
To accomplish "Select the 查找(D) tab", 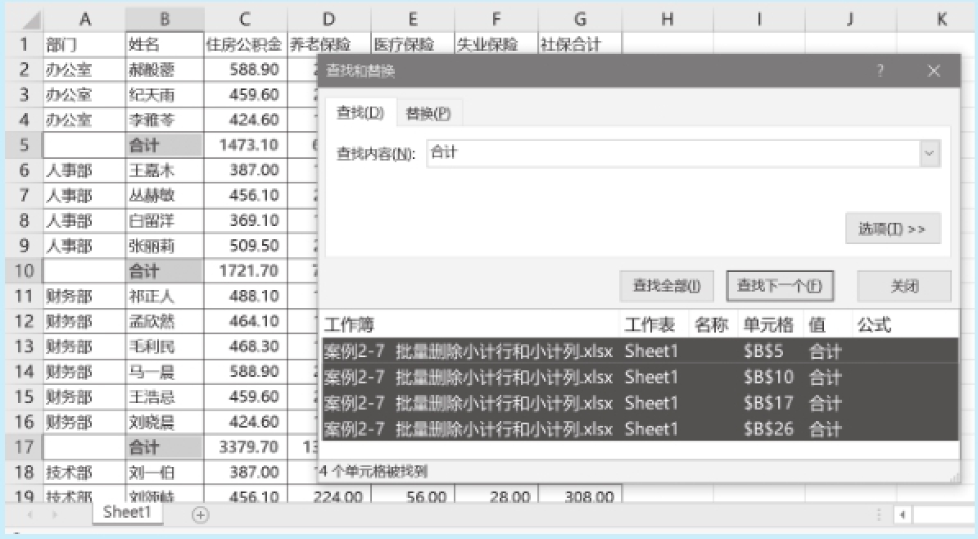I will [360, 113].
